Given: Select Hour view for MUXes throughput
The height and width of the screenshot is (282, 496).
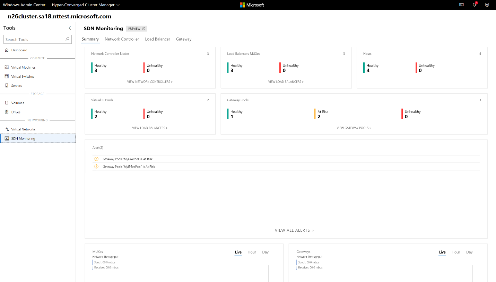Looking at the screenshot, I should click(252, 252).
